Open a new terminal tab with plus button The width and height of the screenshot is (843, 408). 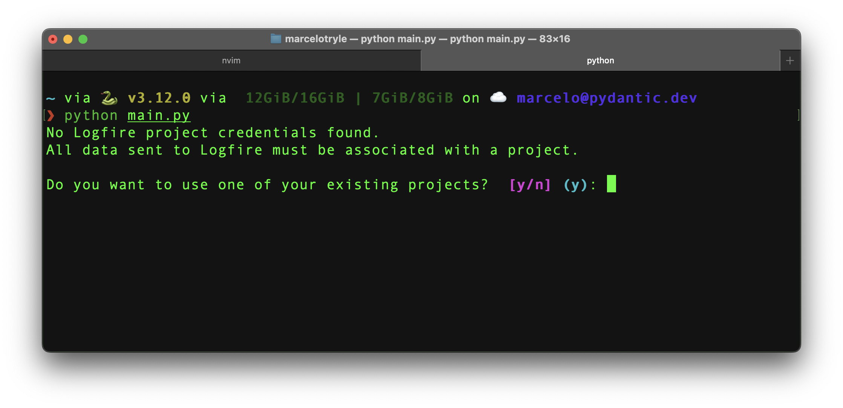(790, 60)
